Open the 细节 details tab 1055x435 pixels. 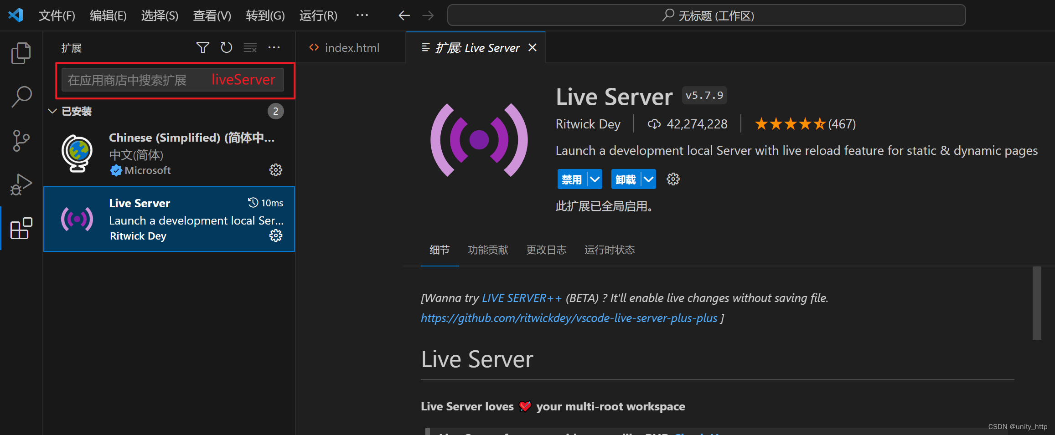(440, 250)
